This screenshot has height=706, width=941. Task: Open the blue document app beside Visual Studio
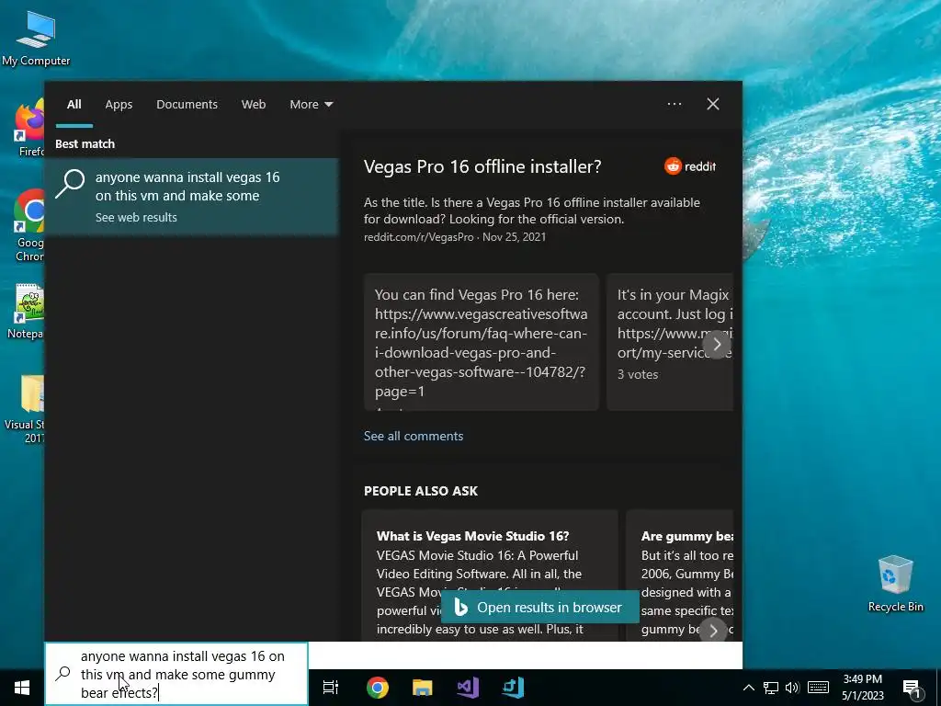point(513,688)
